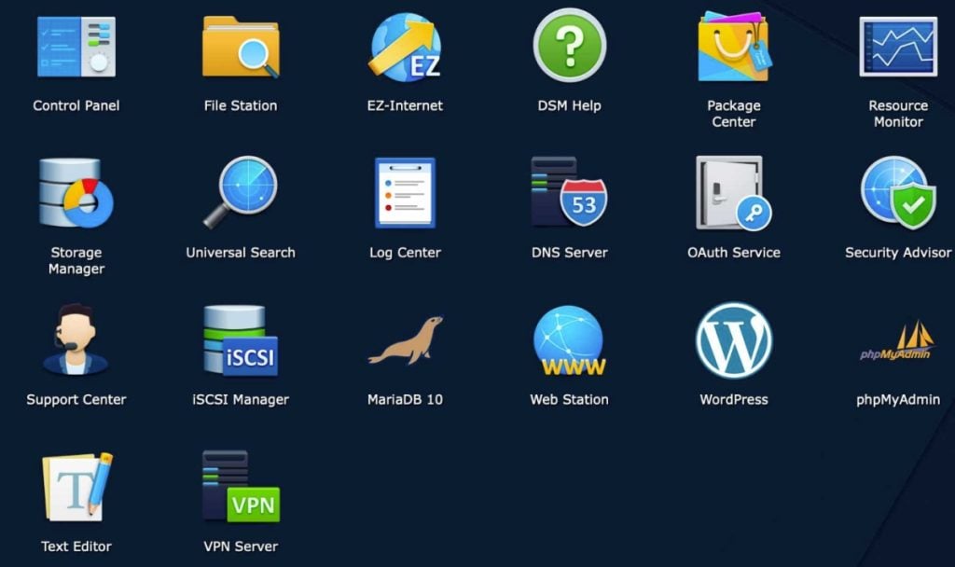955x567 pixels.
Task: Click the "Log Center" label
Action: point(405,252)
